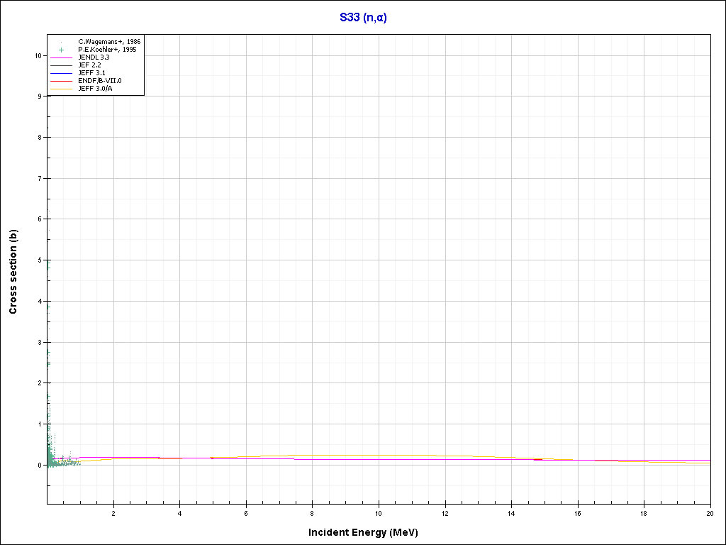The height and width of the screenshot is (545, 726).
Task: Click the 10 tick label on x-axis
Action: pyautogui.click(x=379, y=512)
